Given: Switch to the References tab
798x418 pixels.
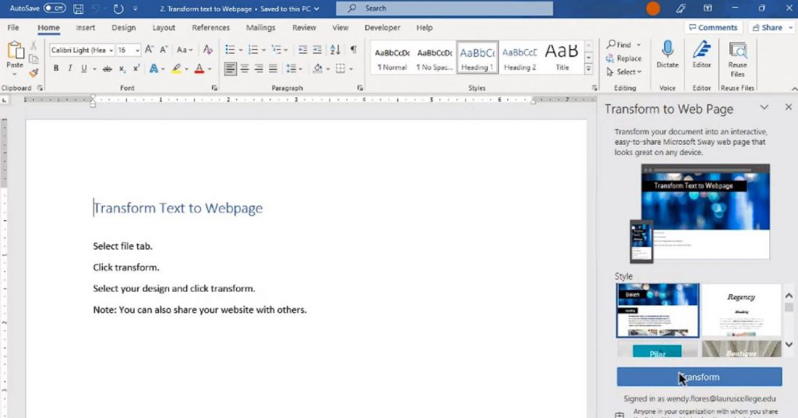Looking at the screenshot, I should [x=210, y=27].
